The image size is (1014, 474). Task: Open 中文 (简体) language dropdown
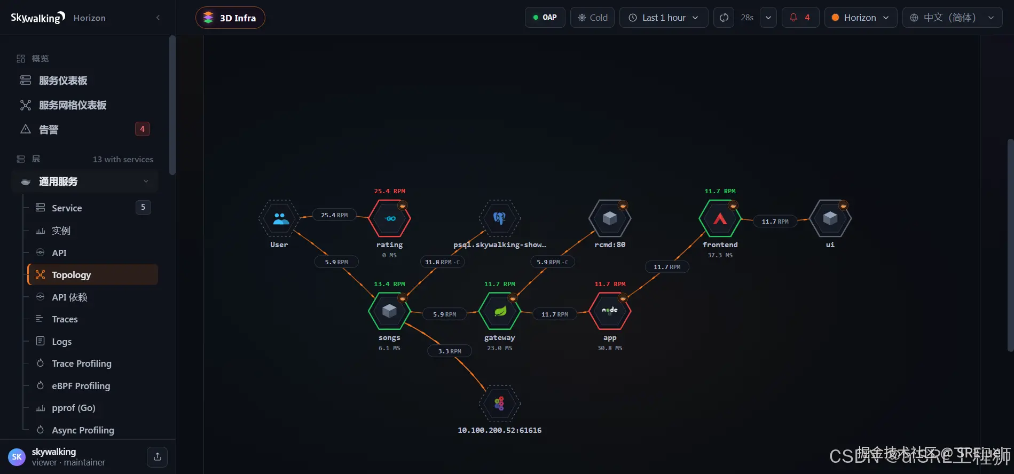tap(953, 18)
